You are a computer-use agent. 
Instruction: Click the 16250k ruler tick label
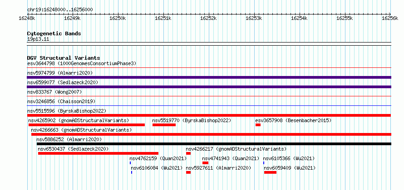[x=118, y=18]
